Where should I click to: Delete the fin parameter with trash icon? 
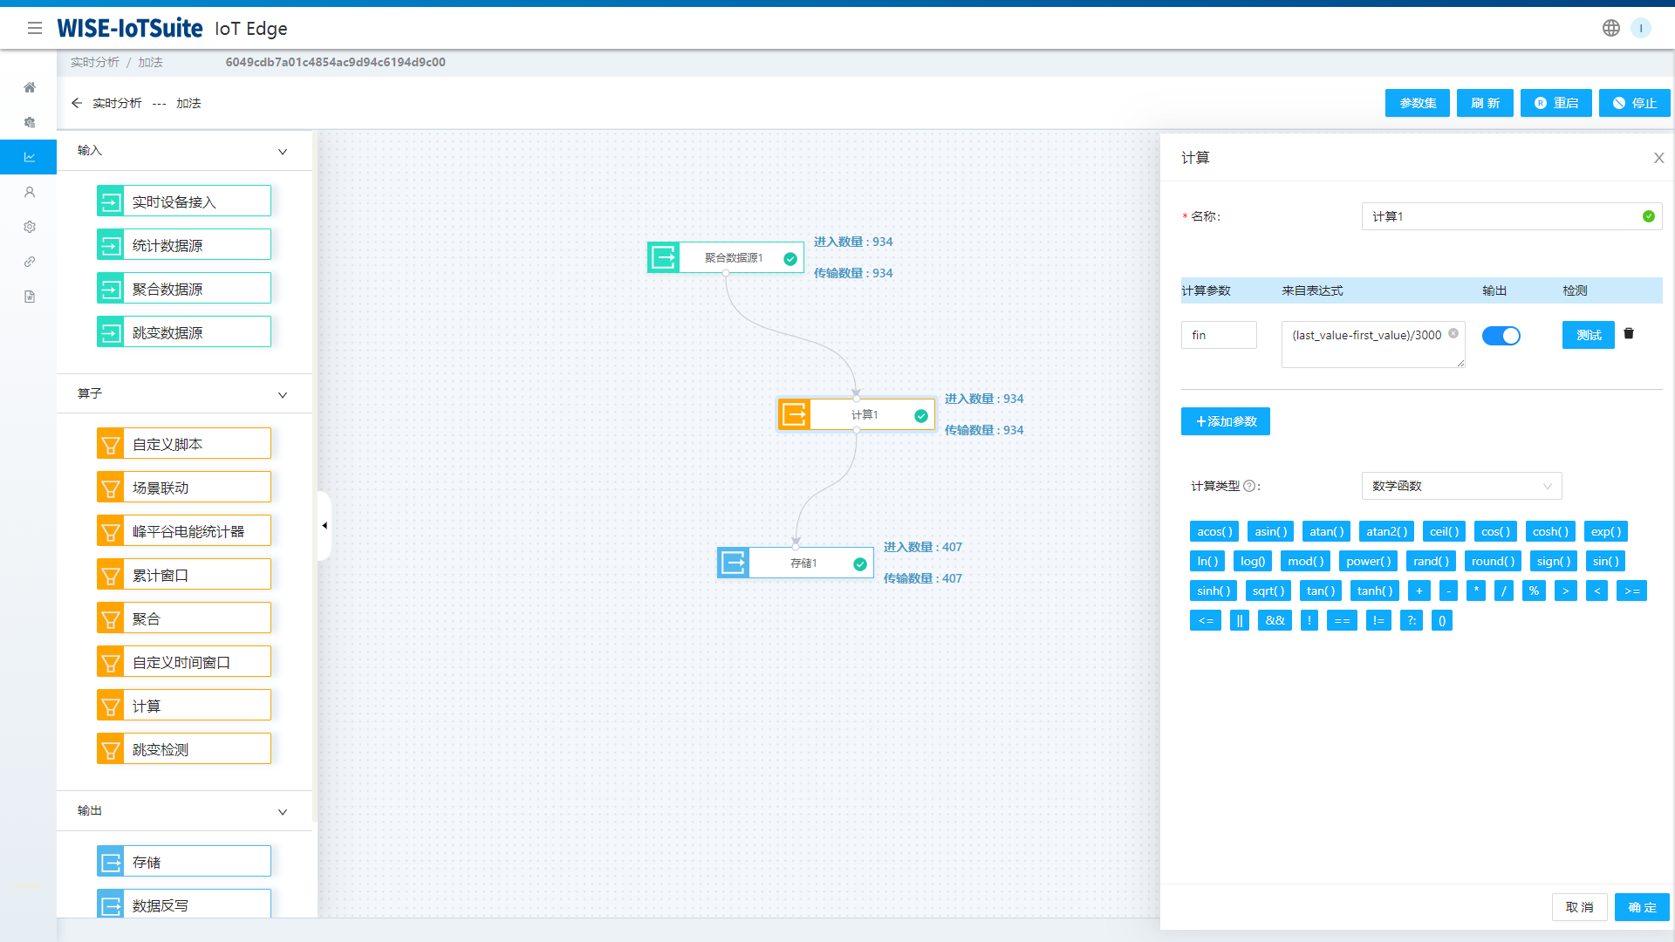click(1629, 333)
